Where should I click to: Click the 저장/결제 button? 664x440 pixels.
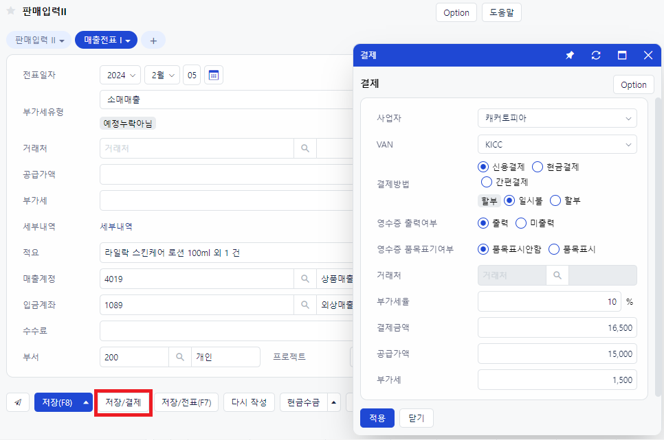(x=123, y=402)
